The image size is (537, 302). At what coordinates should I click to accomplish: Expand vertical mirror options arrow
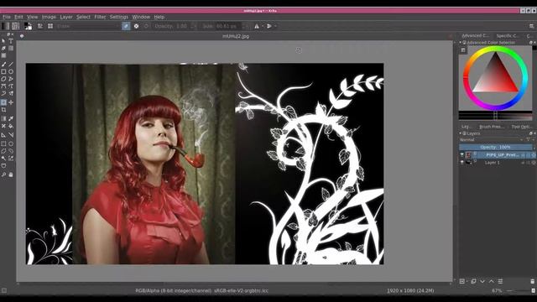(x=275, y=26)
